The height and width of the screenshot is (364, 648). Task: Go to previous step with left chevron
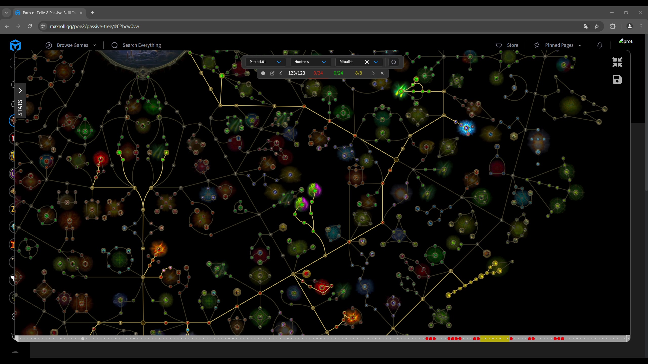pos(280,73)
